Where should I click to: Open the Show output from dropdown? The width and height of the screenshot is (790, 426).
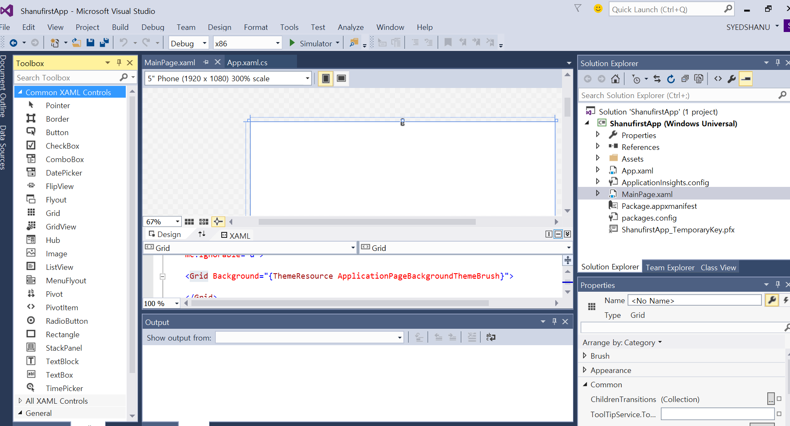[399, 338]
